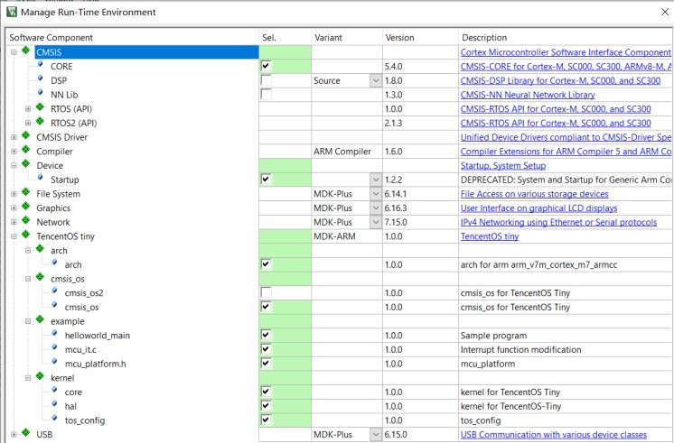This screenshot has height=443, width=674.
Task: Uncheck the helloworld_main checkbox
Action: coord(266,336)
